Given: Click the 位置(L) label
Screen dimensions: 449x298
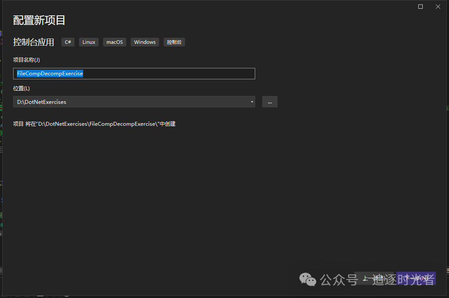Looking at the screenshot, I should click(x=21, y=89).
